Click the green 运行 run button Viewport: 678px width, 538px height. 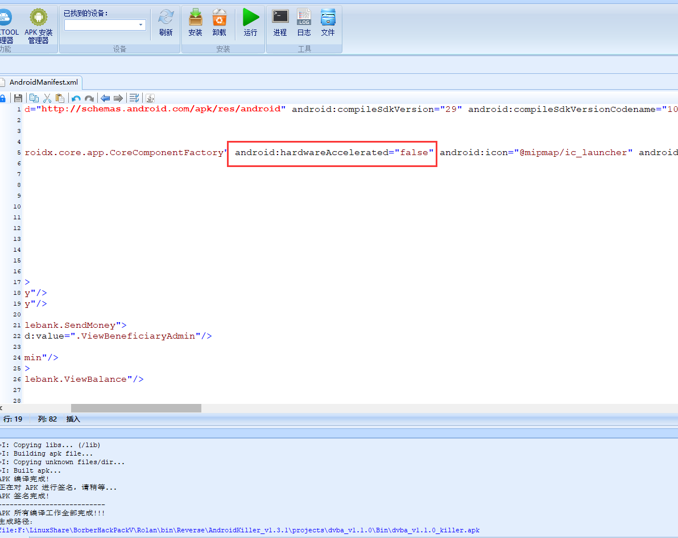250,23
